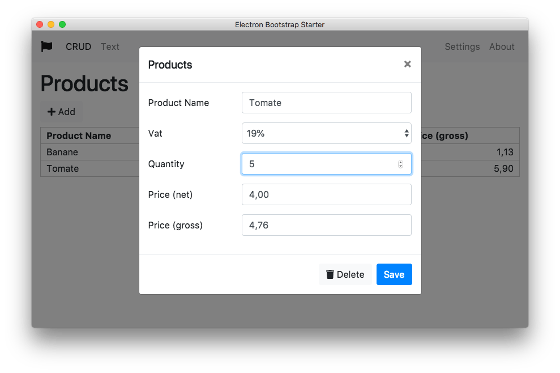Delete the current product
The height and width of the screenshot is (373, 560).
tap(345, 274)
